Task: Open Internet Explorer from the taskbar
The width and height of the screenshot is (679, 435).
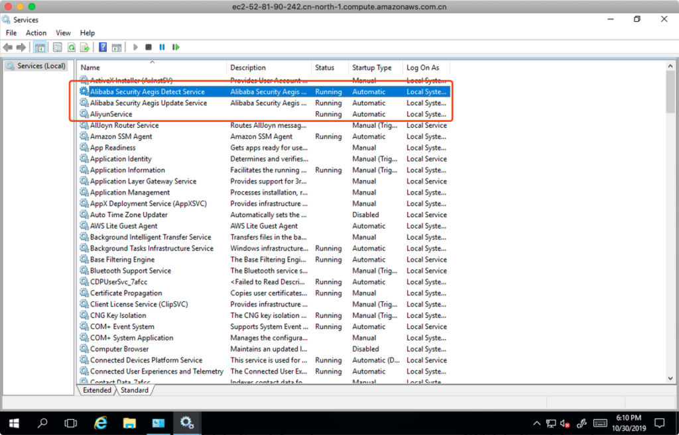Action: [101, 422]
